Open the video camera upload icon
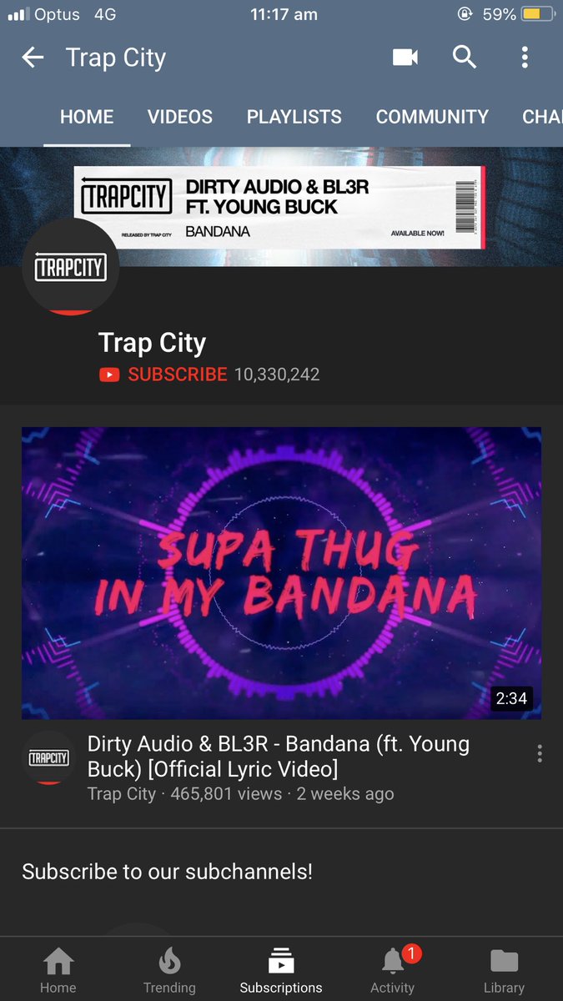Image resolution: width=563 pixels, height=1001 pixels. pyautogui.click(x=405, y=58)
